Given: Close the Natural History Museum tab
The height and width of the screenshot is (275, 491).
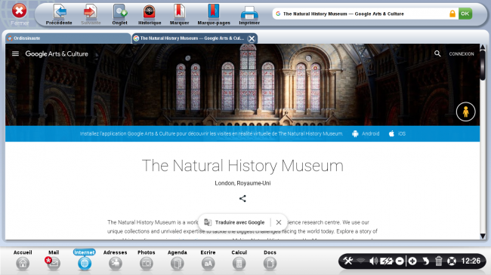Looking at the screenshot, I should [252, 38].
